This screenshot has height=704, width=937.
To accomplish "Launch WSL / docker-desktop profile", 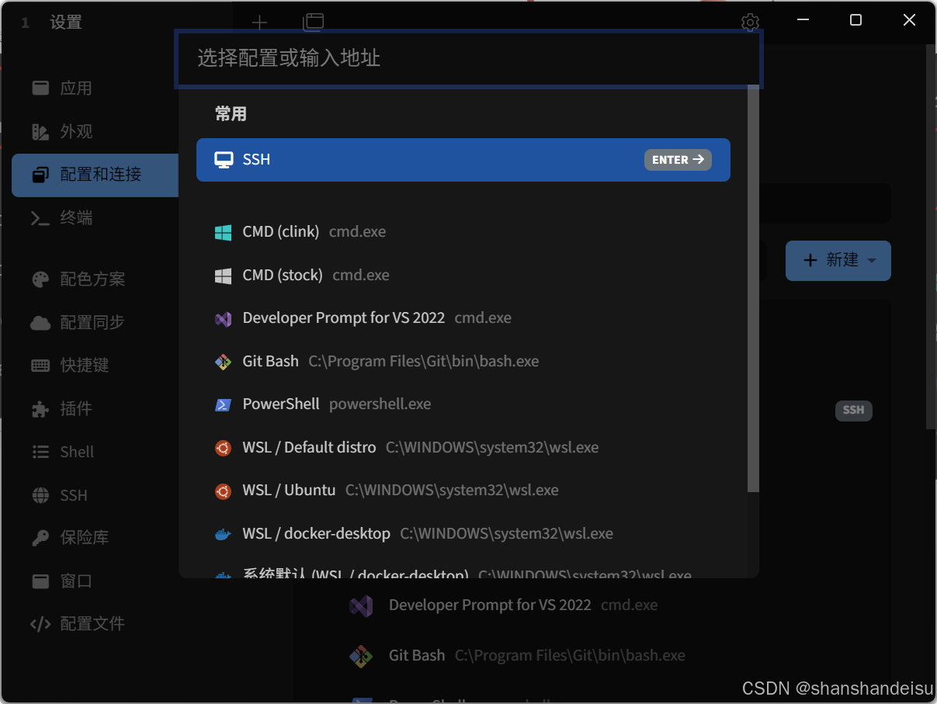I will (x=463, y=534).
